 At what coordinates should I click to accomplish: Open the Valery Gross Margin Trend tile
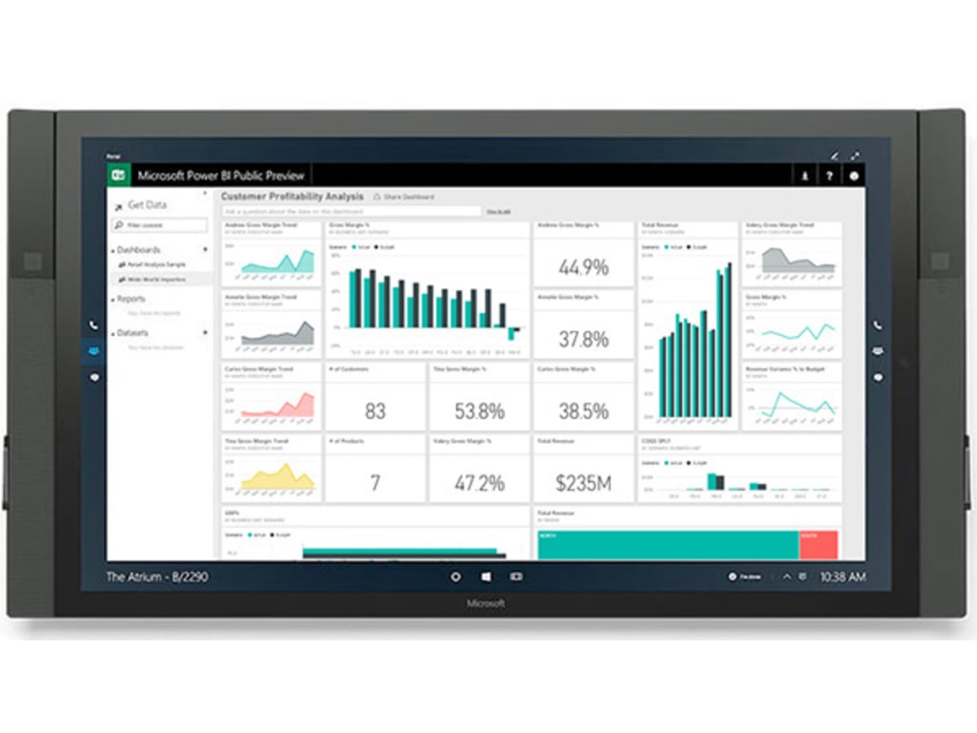coord(791,254)
